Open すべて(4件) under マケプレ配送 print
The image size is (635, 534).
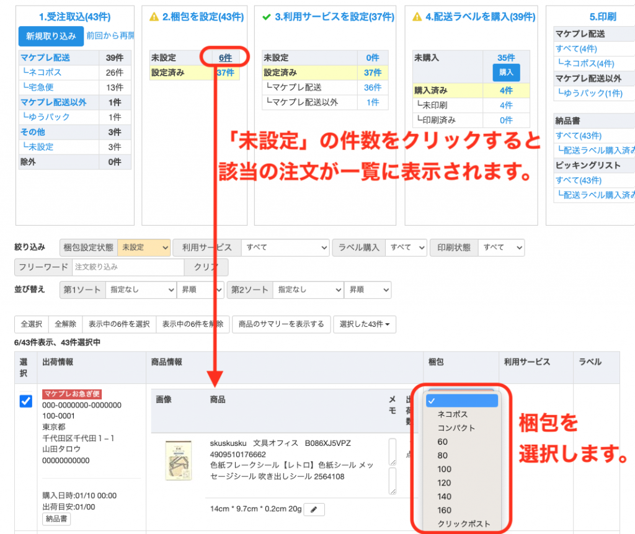click(x=576, y=48)
